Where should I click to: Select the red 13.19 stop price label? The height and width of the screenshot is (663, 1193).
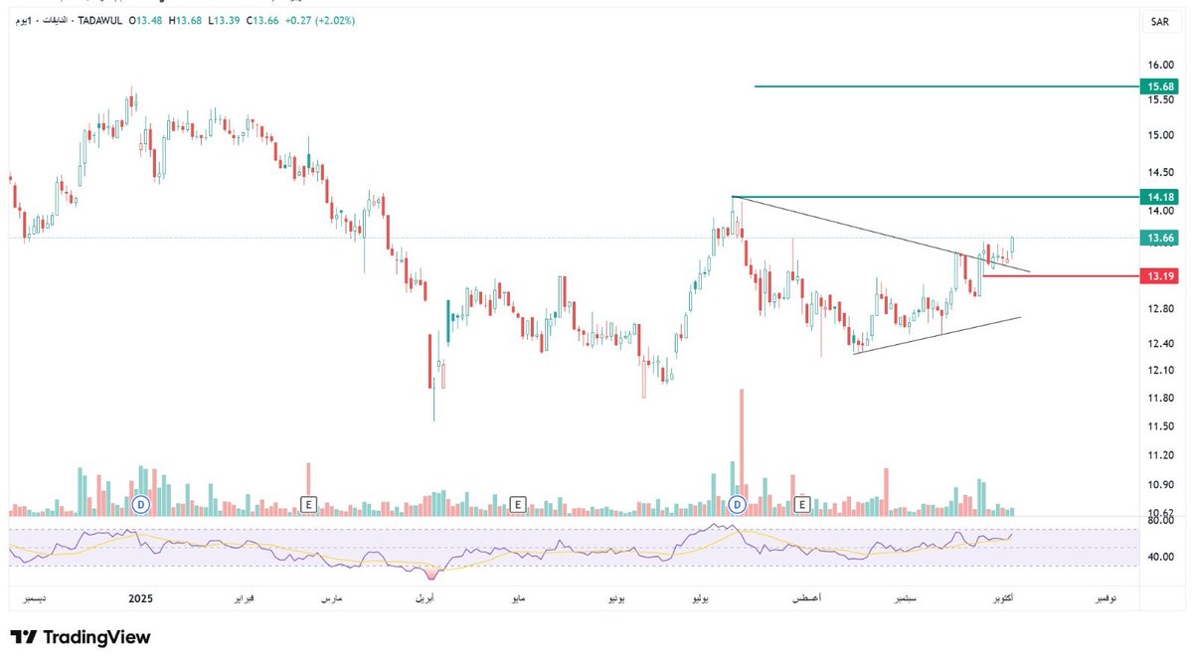tap(1159, 275)
